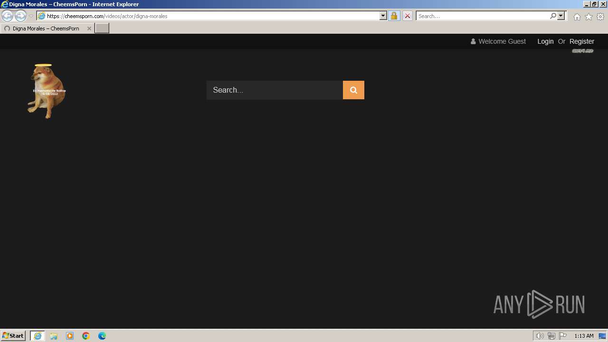
Task: Open the search provider dropdown arrow
Action: [x=561, y=16]
